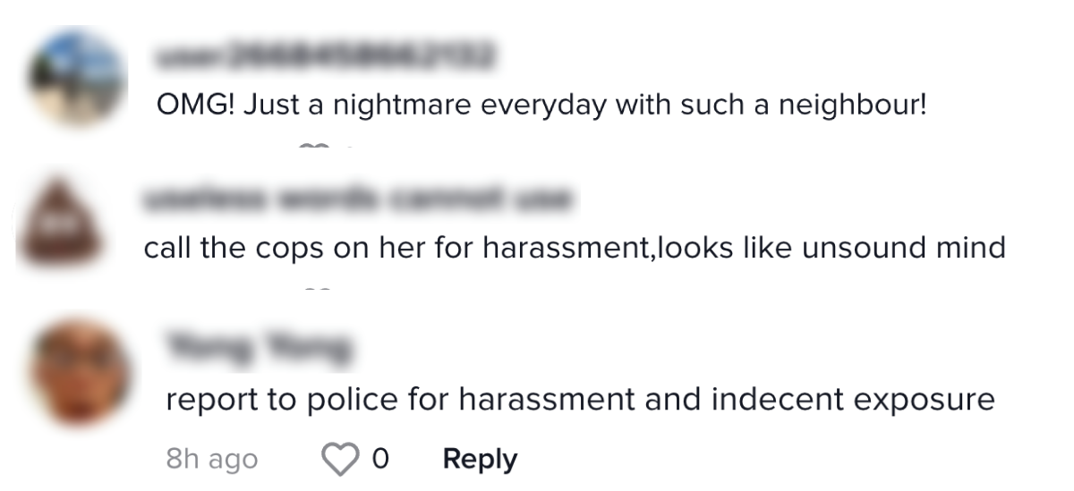This screenshot has width=1074, height=491.
Task: Open the "8h ago" timestamp
Action: point(212,460)
